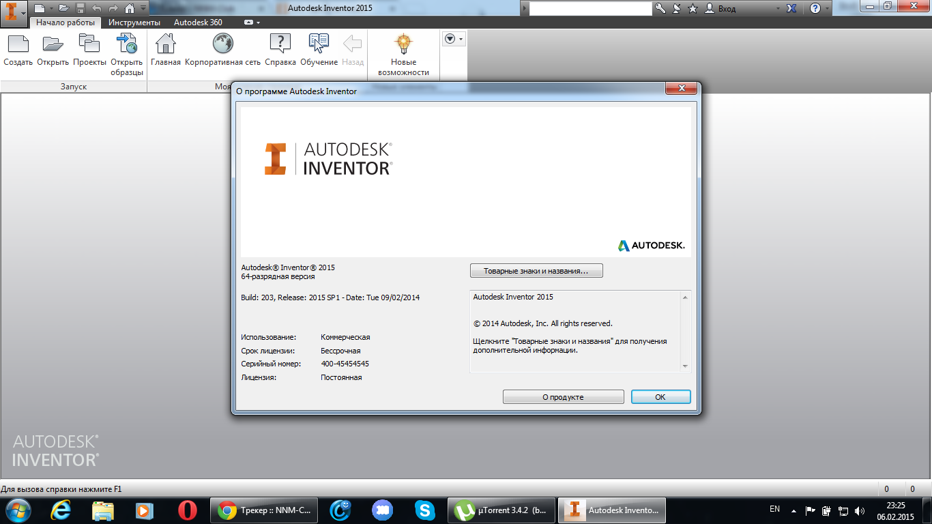
Task: Switch to µTorrent 3.4.2 taskbar window
Action: tap(502, 510)
